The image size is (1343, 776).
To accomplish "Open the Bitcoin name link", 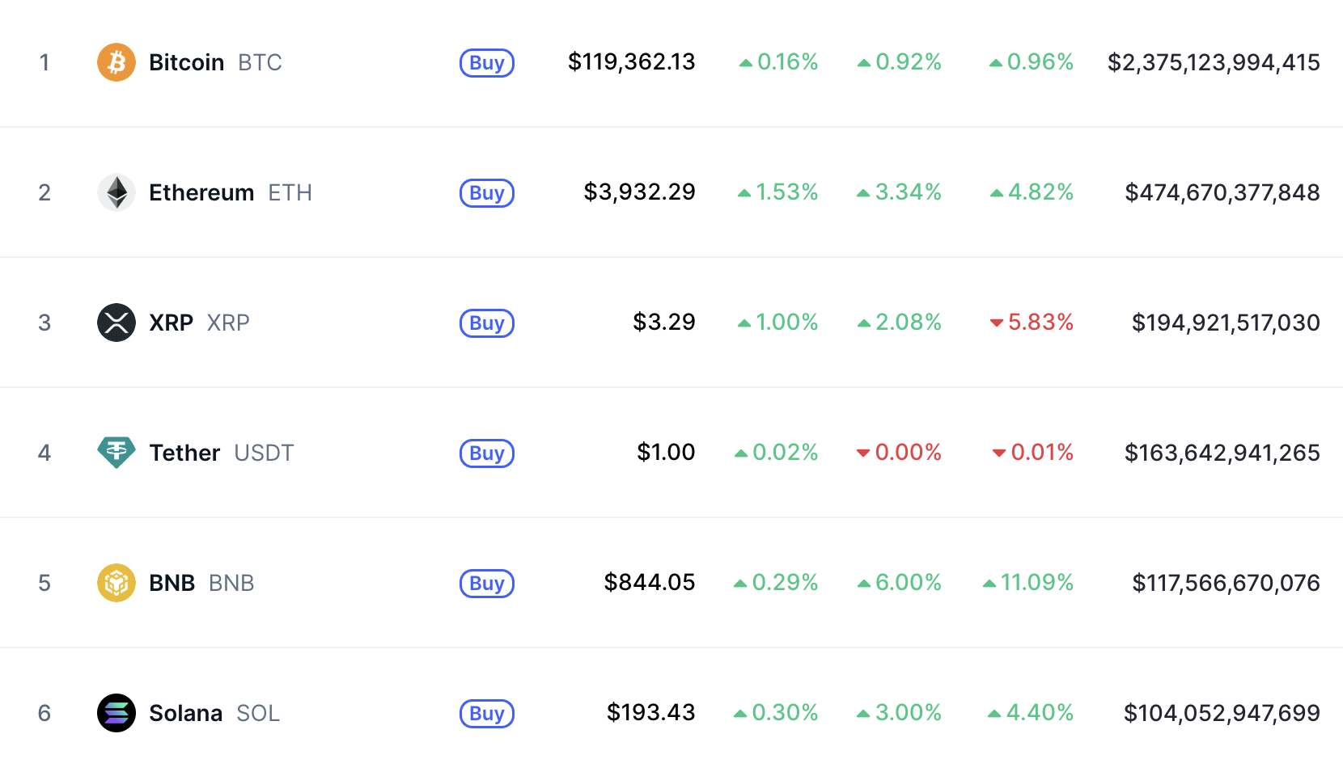I will (x=186, y=62).
